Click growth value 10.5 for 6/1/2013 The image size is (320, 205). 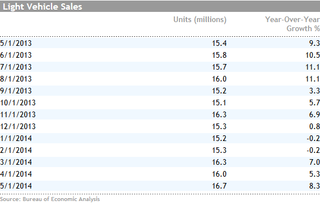[x=313, y=55]
